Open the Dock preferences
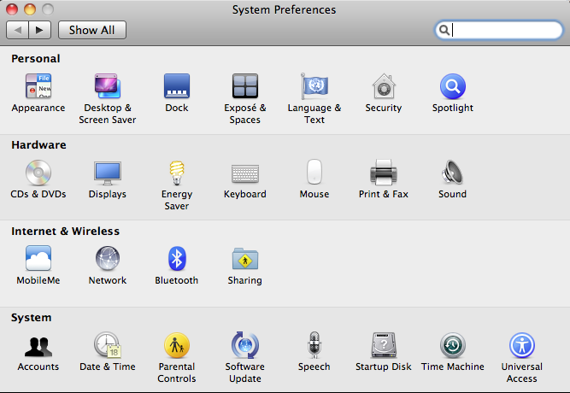Image resolution: width=570 pixels, height=393 pixels. click(177, 87)
